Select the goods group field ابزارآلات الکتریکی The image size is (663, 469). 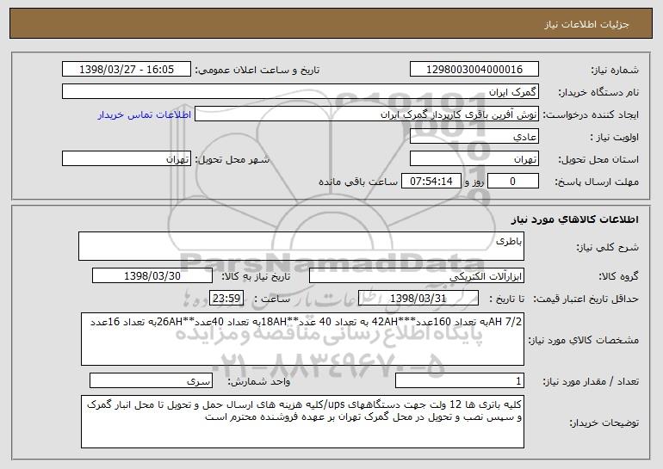417,276
